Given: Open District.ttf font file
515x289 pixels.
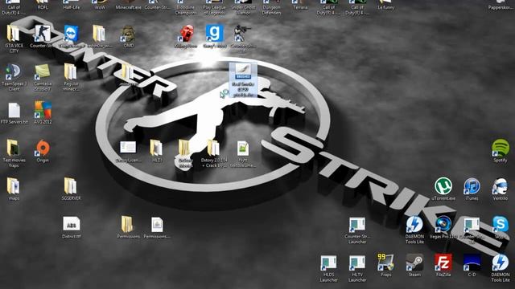Looking at the screenshot, I should (x=72, y=224).
